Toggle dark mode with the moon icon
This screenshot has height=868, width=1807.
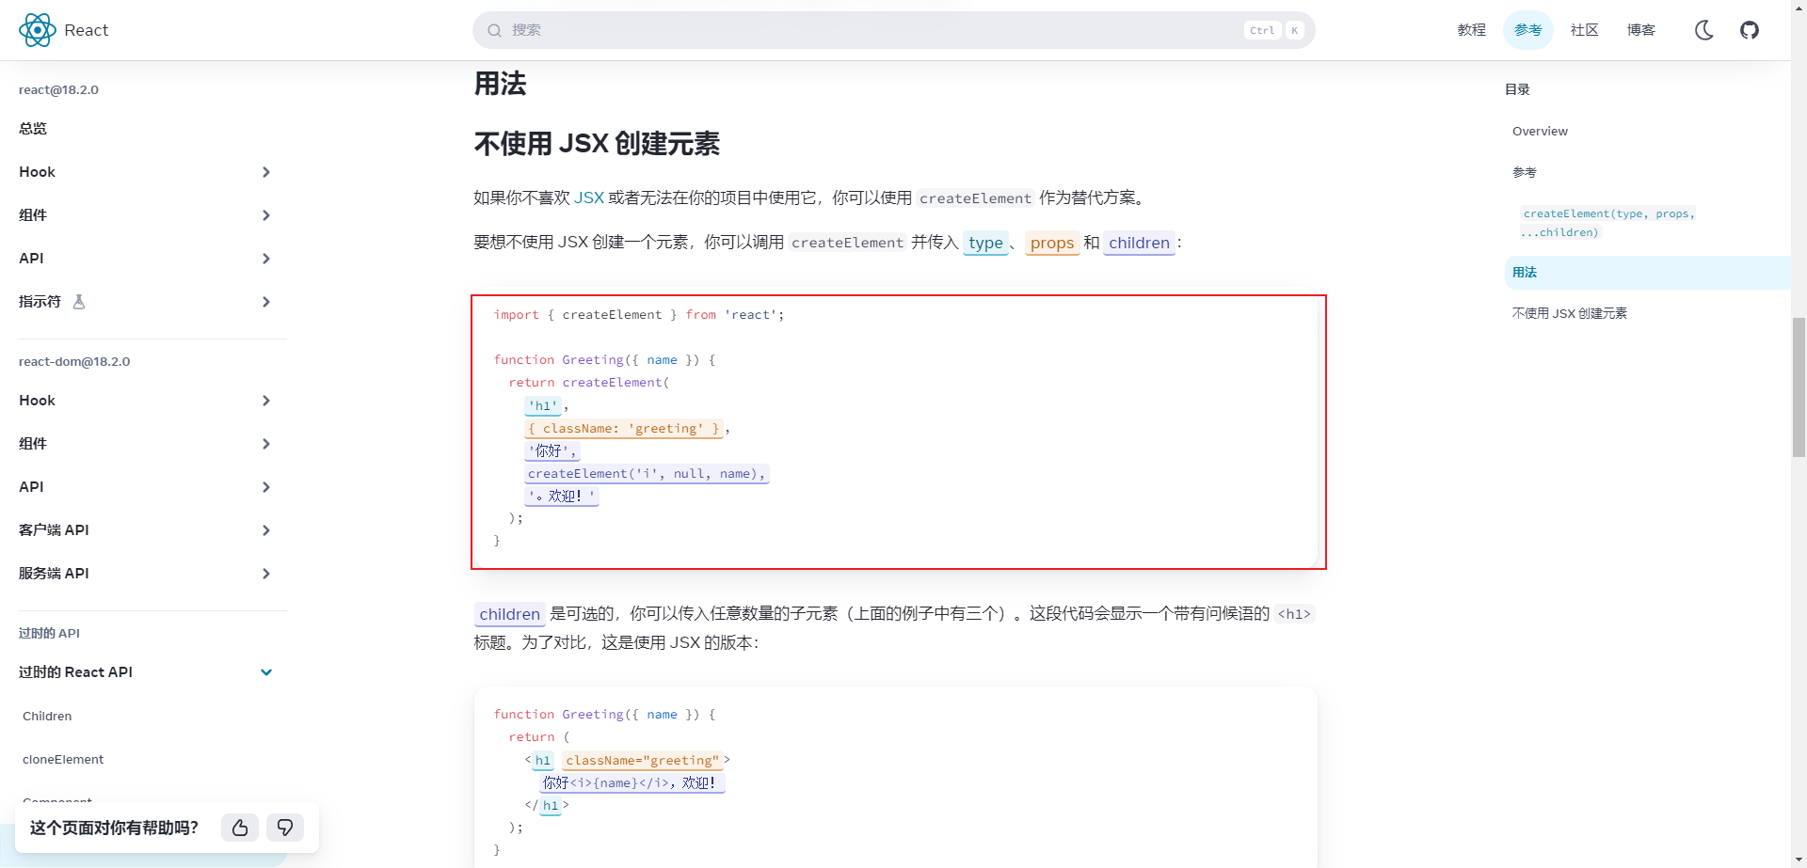click(1703, 29)
